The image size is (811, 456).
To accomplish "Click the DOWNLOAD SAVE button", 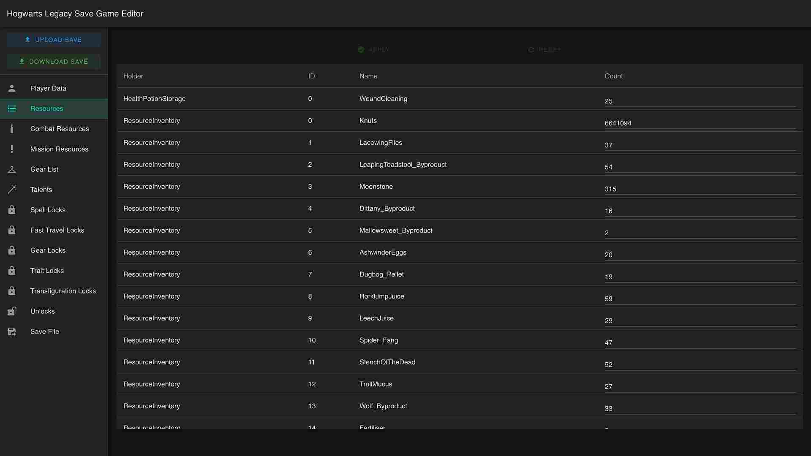I will pos(54,62).
